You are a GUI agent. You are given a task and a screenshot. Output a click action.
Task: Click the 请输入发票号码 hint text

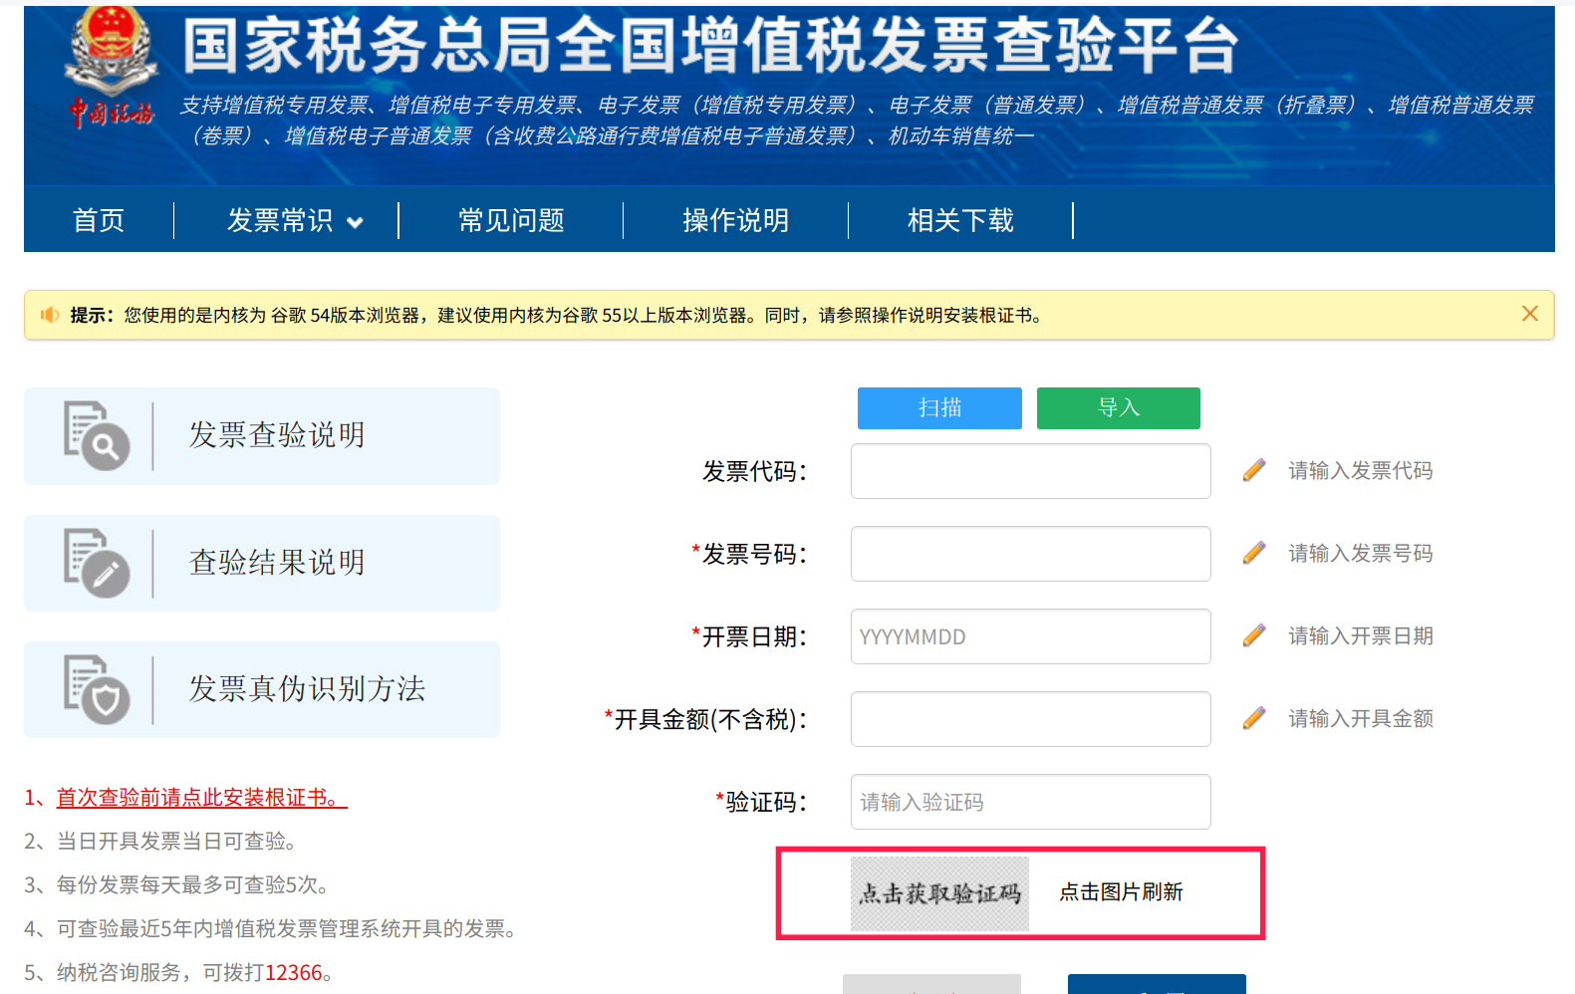[1361, 553]
